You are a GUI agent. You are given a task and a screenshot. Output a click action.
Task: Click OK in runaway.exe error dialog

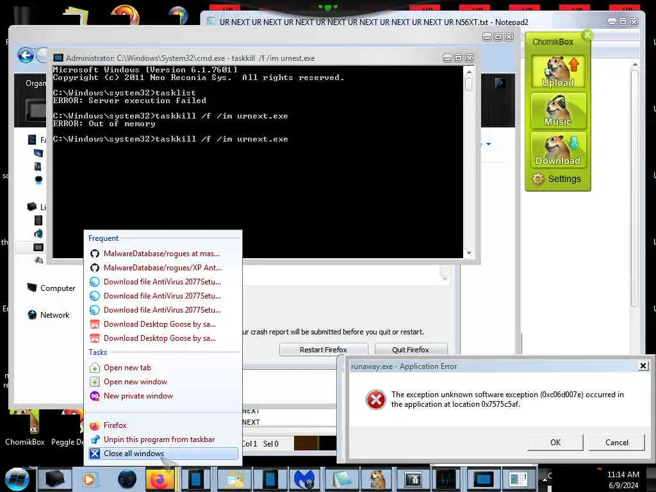pos(555,442)
